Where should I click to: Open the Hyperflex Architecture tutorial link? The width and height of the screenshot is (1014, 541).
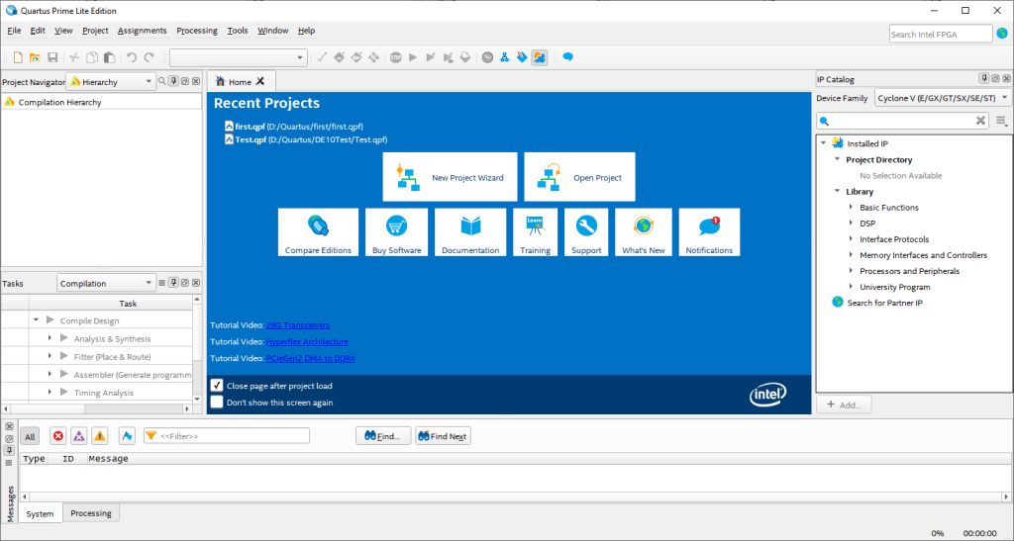click(x=307, y=341)
